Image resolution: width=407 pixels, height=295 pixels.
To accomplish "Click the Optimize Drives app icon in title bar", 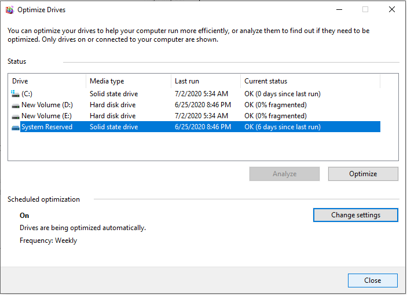I will pyautogui.click(x=8, y=9).
